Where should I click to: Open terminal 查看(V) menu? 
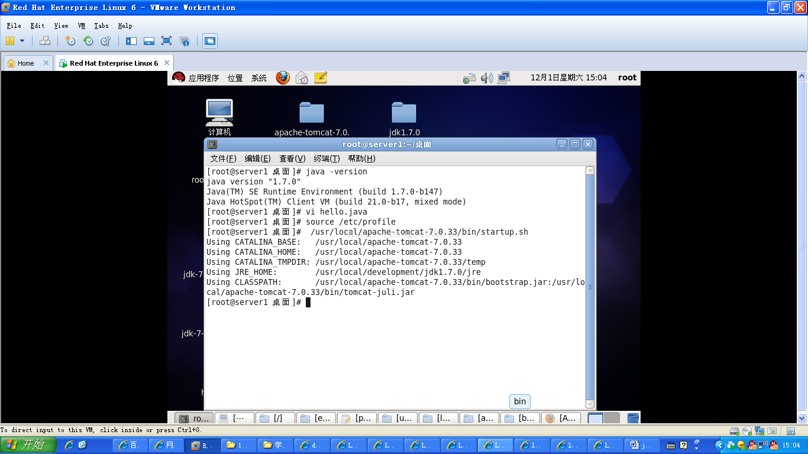click(292, 158)
